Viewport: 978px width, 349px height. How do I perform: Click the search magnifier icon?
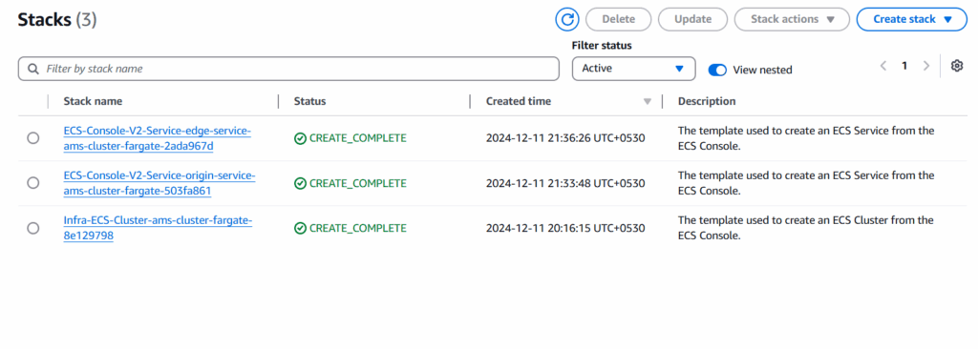click(x=33, y=69)
